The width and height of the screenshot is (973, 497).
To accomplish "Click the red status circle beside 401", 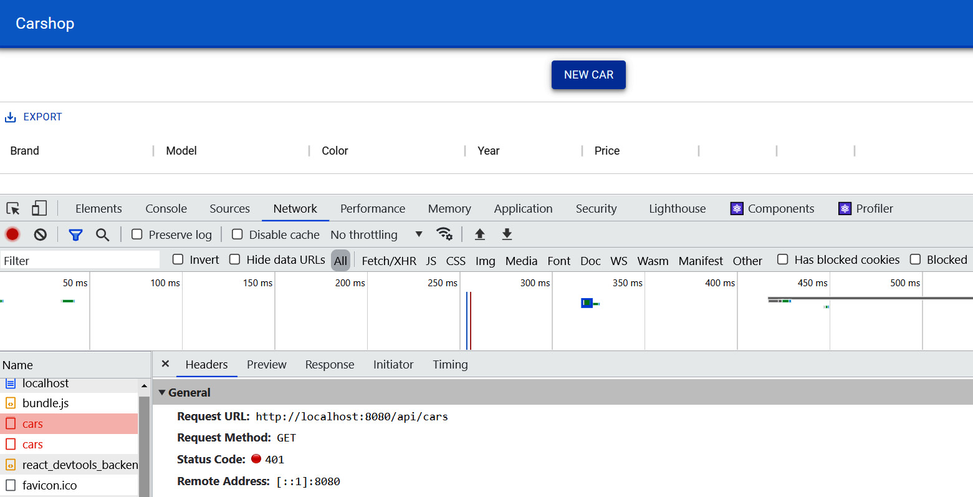I will click(x=256, y=459).
